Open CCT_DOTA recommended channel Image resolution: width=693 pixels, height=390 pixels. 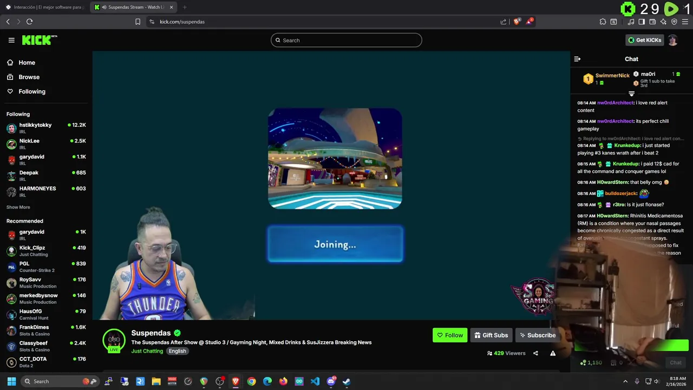pos(46,362)
